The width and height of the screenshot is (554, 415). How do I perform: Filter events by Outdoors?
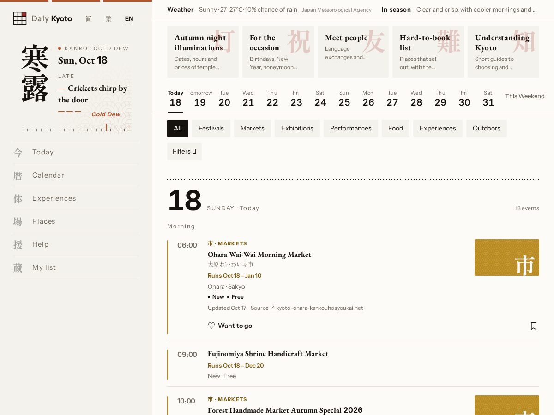click(487, 129)
